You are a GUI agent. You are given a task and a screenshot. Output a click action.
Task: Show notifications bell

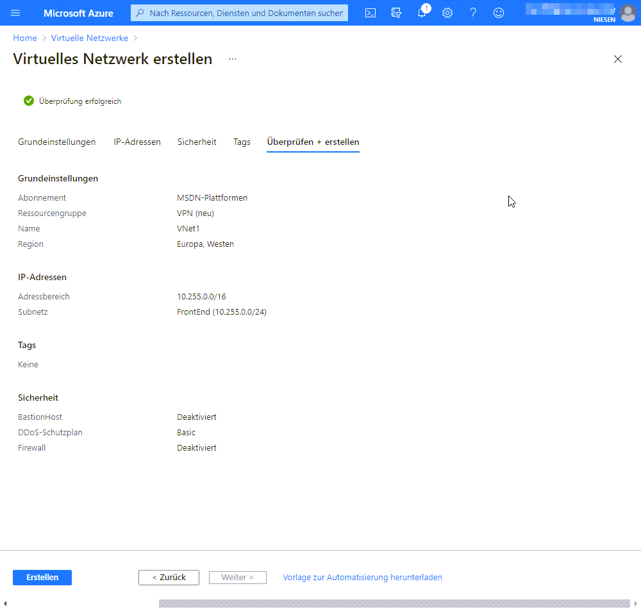(422, 13)
